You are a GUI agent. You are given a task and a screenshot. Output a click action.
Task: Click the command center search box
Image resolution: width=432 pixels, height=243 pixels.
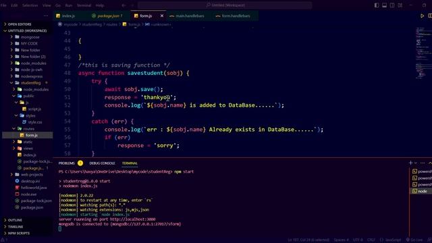(x=225, y=5)
